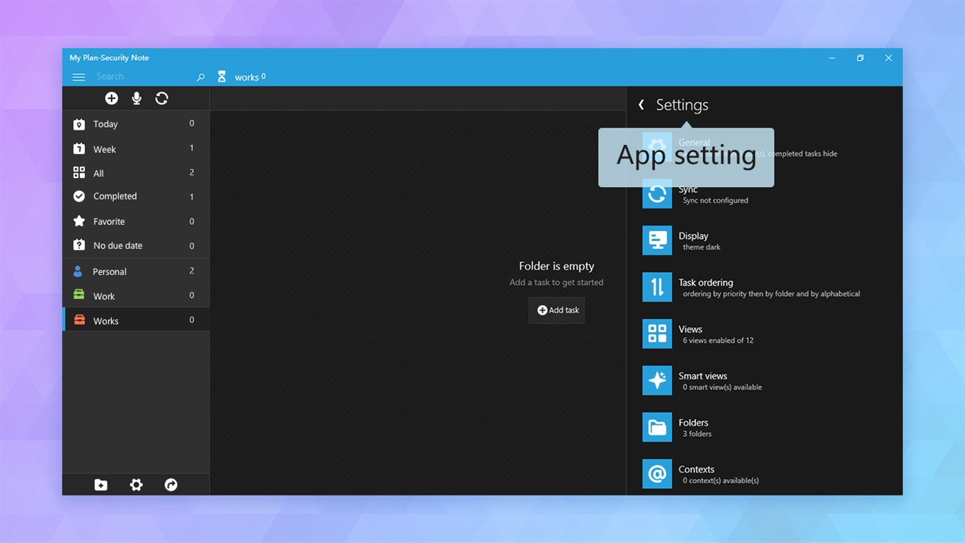Click the hourglass icon beside the works tab
This screenshot has width=965, height=543.
pos(221,76)
